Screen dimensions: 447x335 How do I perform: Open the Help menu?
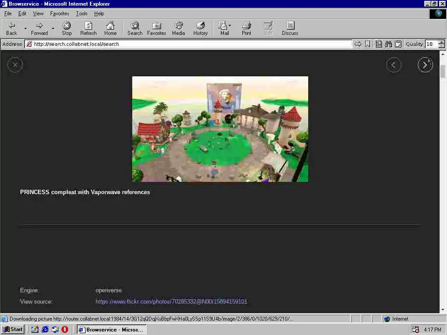click(x=99, y=14)
